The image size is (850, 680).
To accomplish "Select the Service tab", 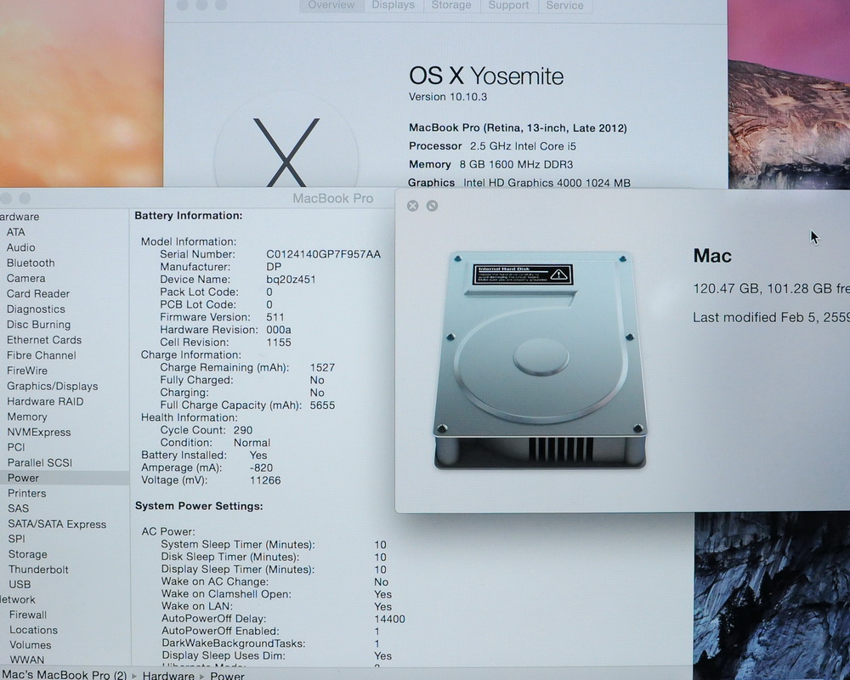I will coord(565,5).
